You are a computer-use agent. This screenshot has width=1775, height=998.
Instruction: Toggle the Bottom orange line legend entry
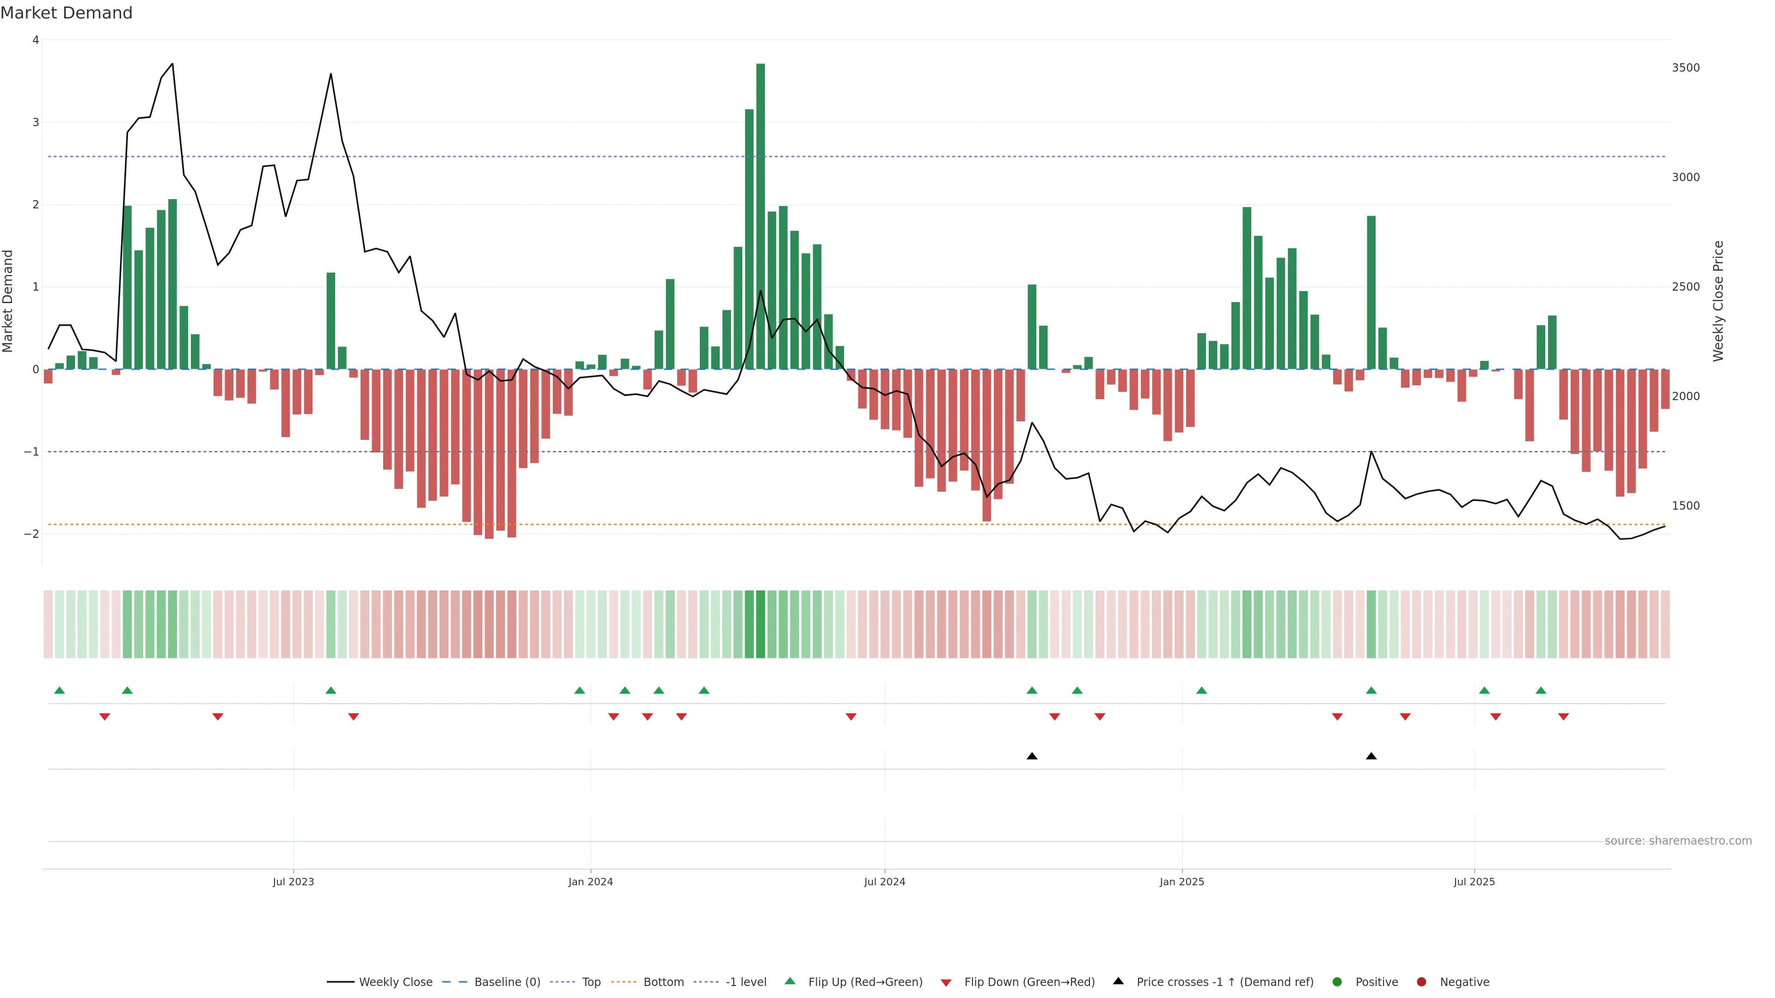pyautogui.click(x=663, y=981)
